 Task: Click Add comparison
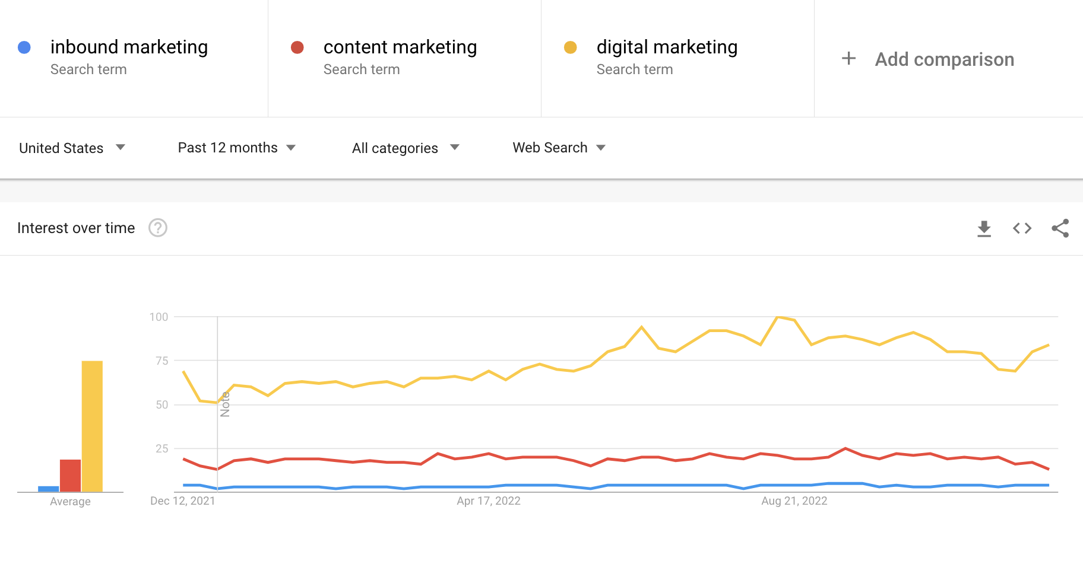click(944, 59)
